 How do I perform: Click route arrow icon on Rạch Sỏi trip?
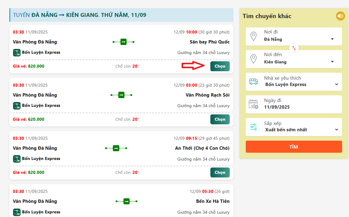coord(121,95)
